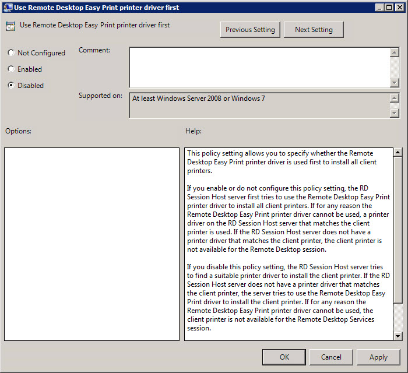The image size is (408, 373).
Task: Click the Supported on scroll up arrow
Action: tap(395, 98)
